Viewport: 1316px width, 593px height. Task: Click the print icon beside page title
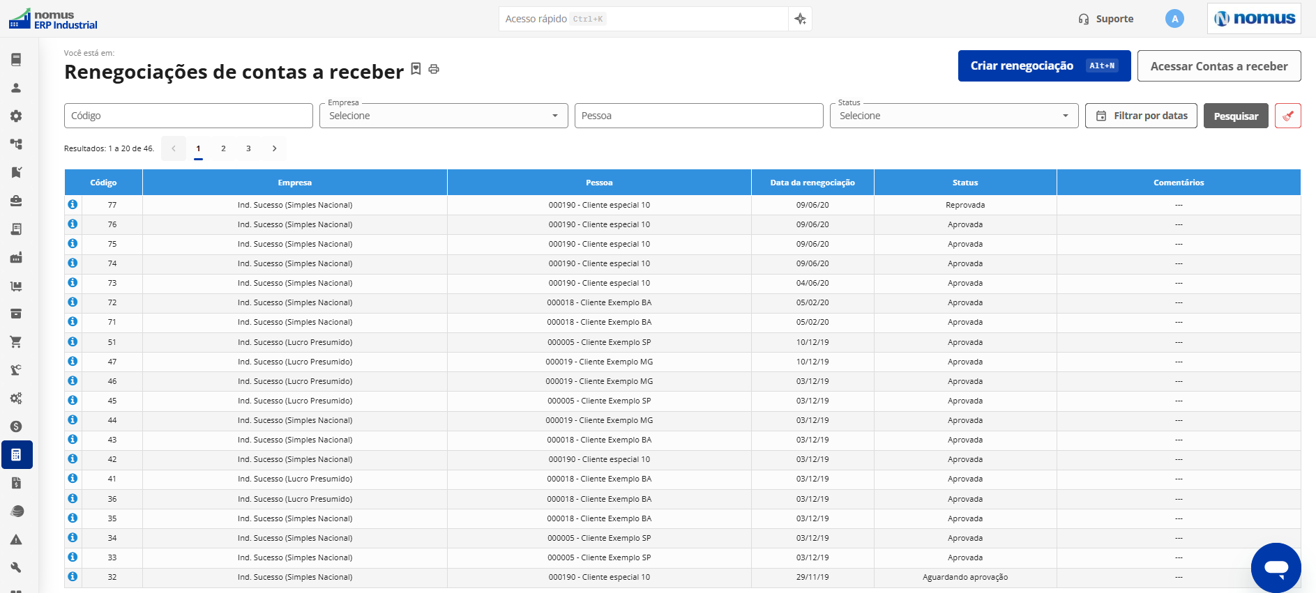tap(434, 69)
